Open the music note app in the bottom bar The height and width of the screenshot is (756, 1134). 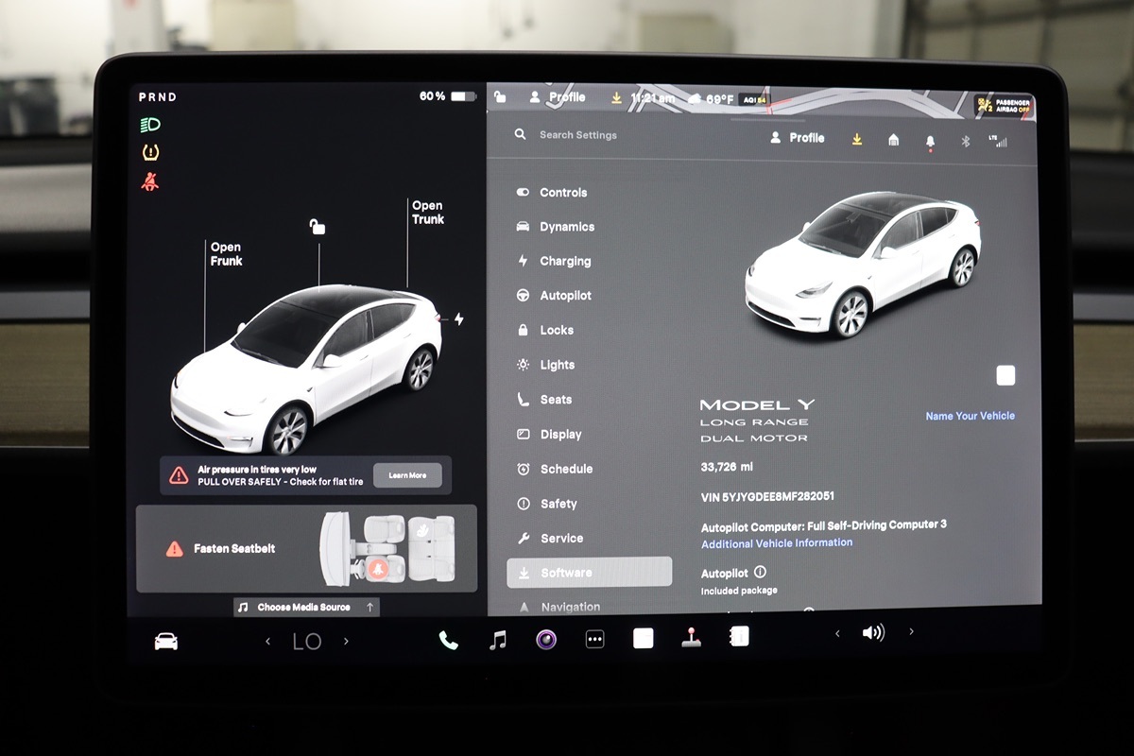pos(498,640)
